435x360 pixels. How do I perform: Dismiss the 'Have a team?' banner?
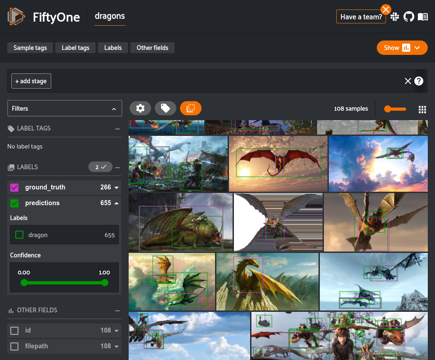click(386, 9)
